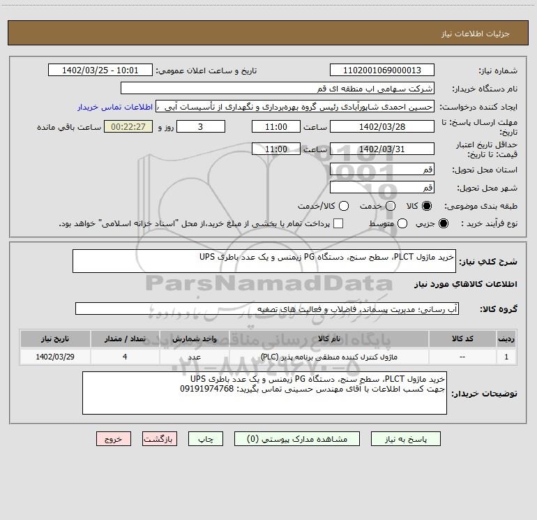Image resolution: width=537 pixels, height=520 pixels.
Task: Click the announcement date field 1402/03/25 - 10:01
Action: coord(100,70)
